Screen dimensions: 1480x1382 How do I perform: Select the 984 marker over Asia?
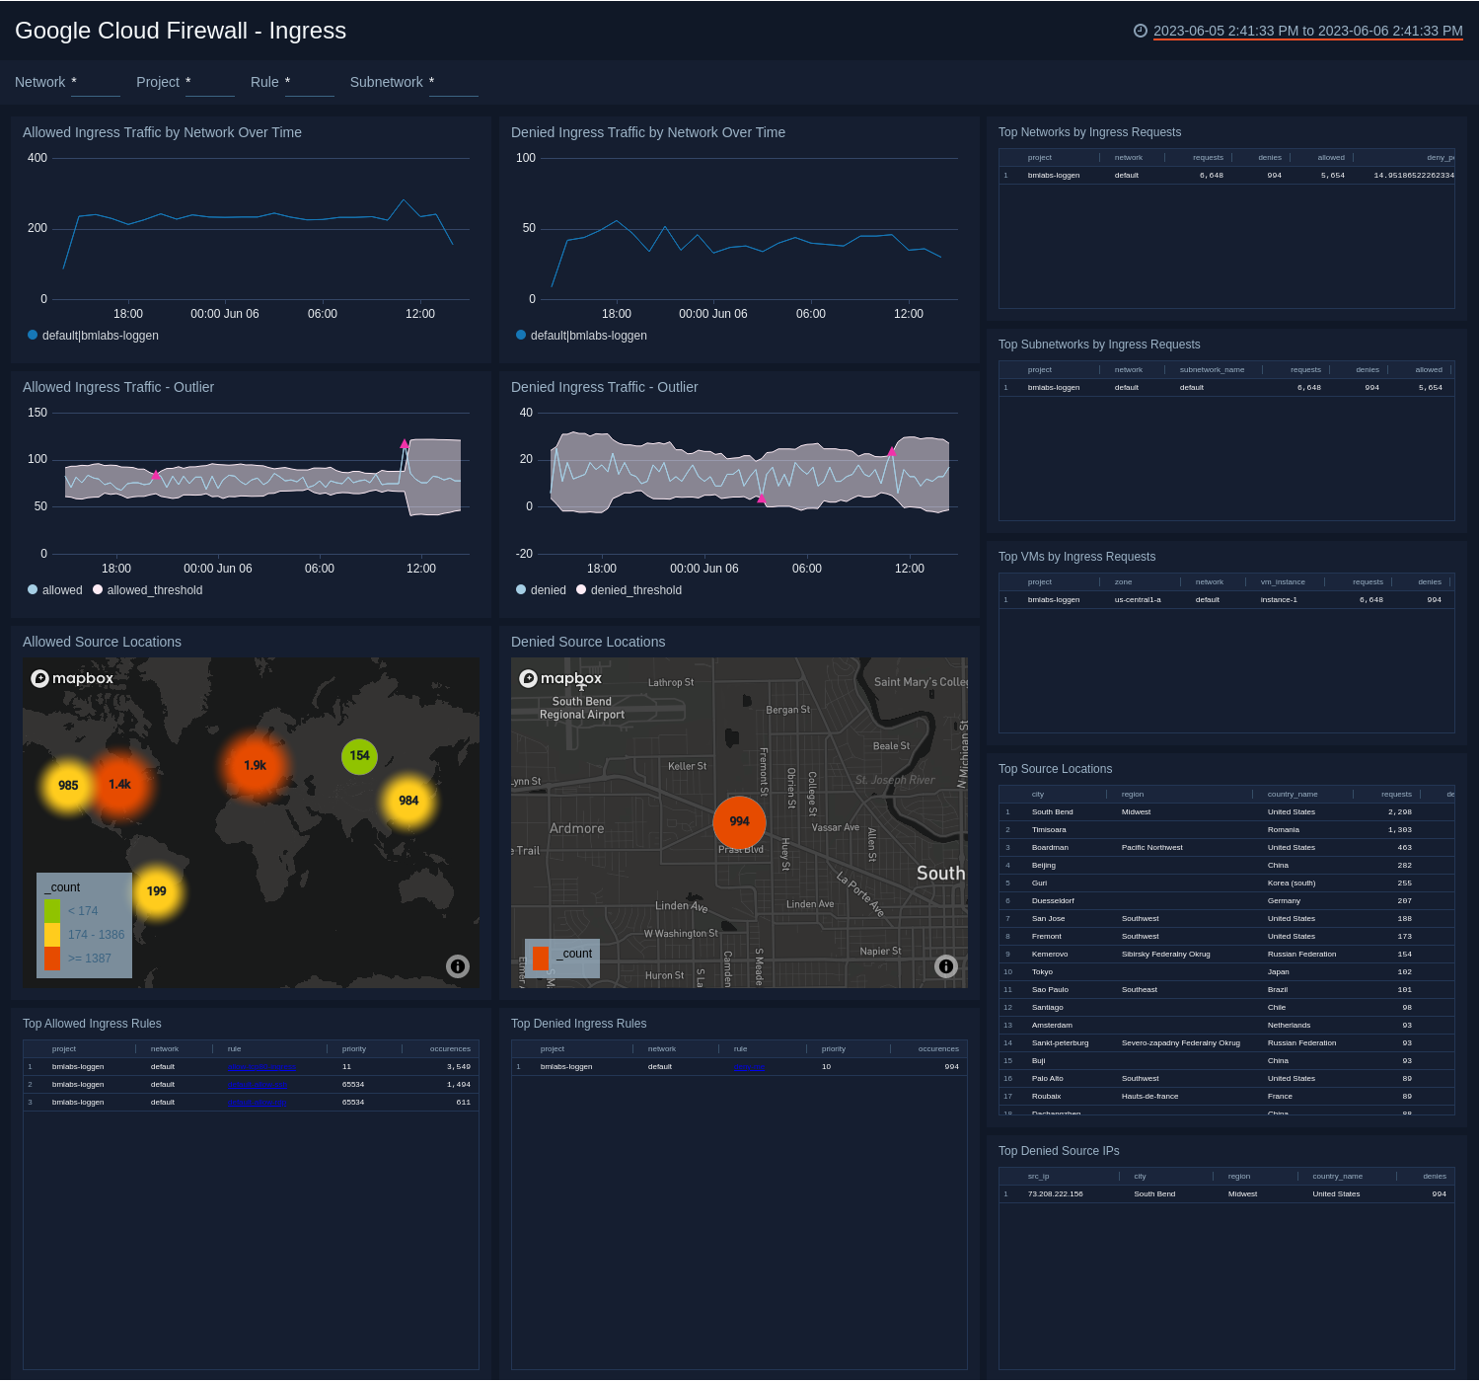(408, 802)
